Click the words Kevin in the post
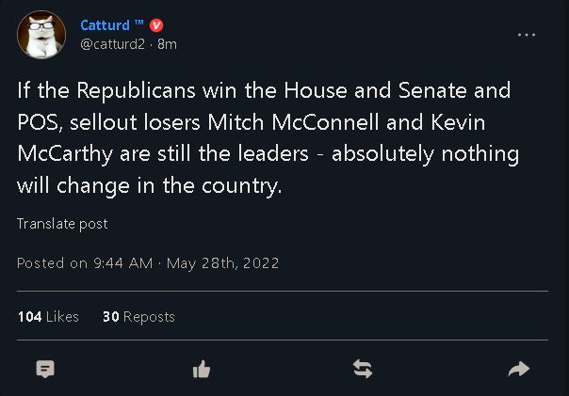Image resolution: width=569 pixels, height=396 pixels. point(458,122)
